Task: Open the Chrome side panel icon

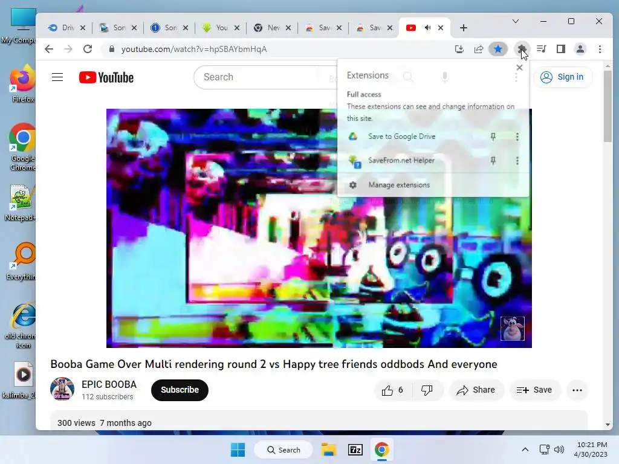Action: tap(560, 49)
